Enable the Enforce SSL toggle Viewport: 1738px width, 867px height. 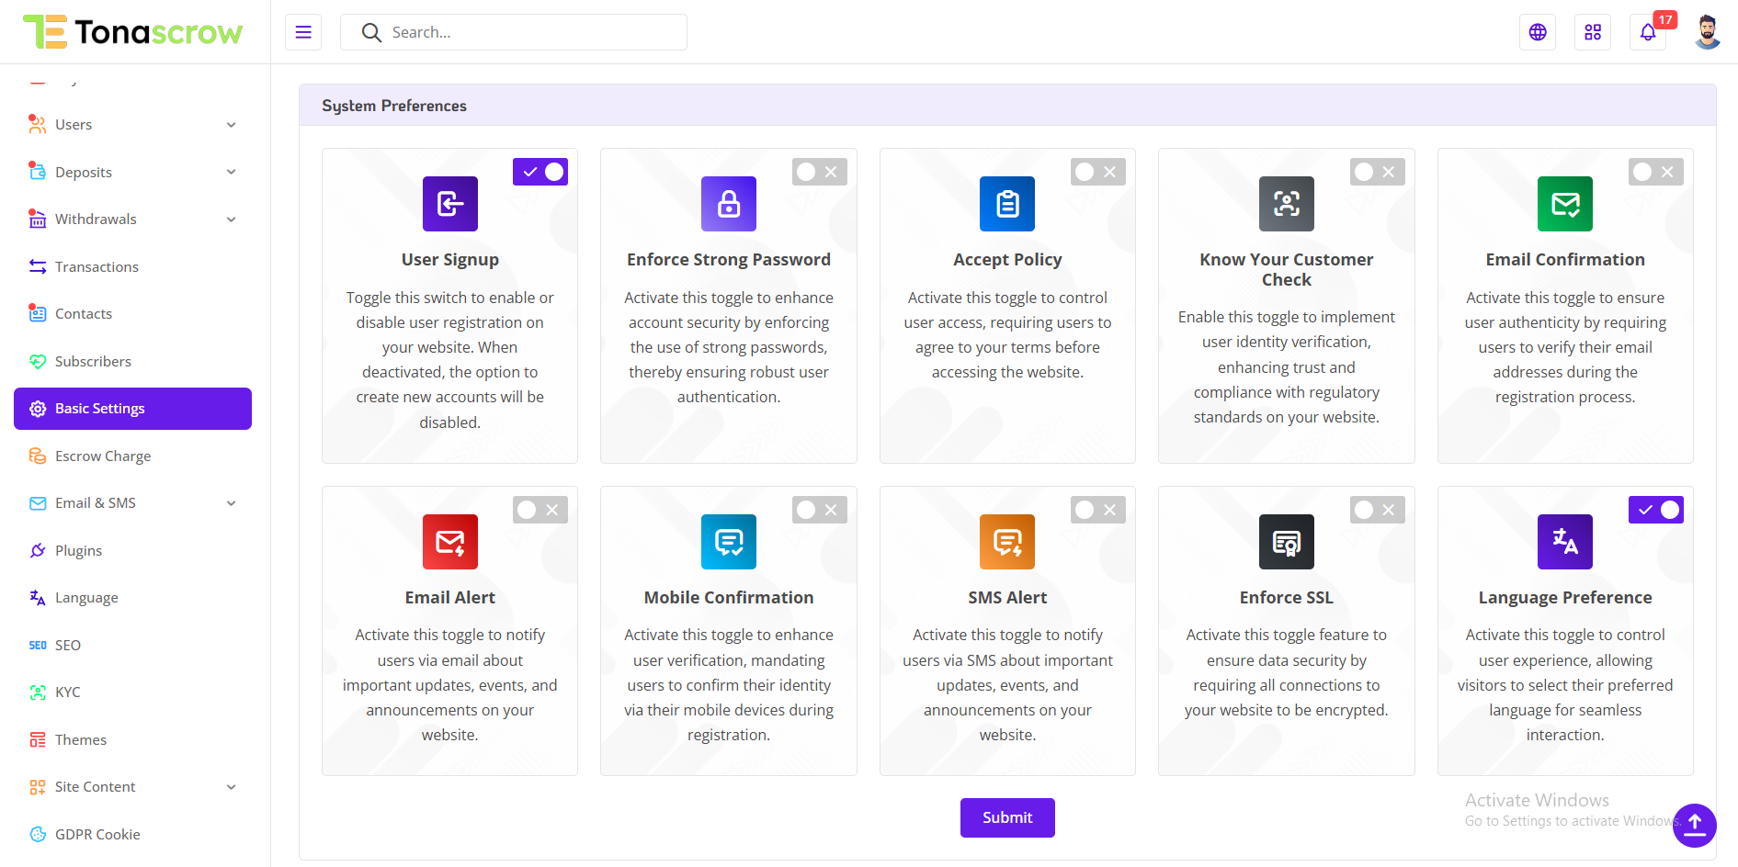point(1377,510)
